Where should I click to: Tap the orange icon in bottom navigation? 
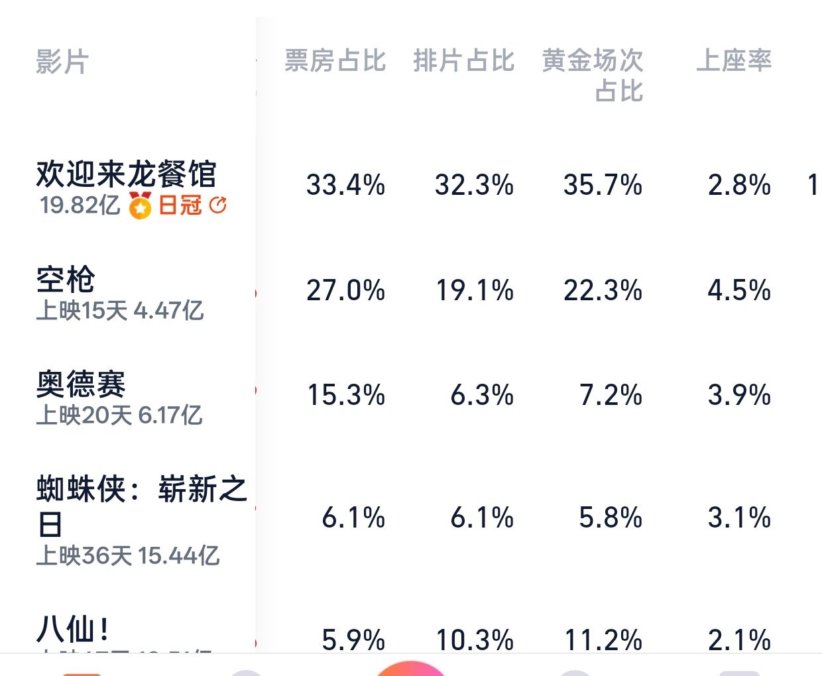tap(82, 674)
